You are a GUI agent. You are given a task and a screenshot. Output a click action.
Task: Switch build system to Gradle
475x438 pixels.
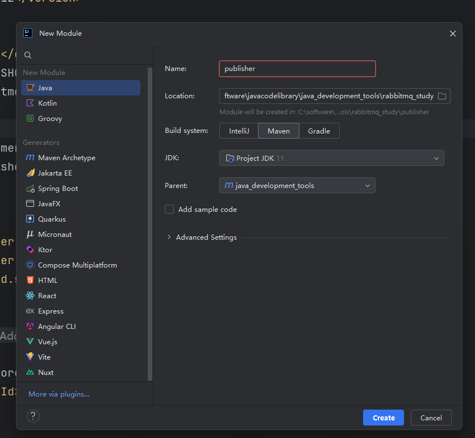tap(319, 131)
